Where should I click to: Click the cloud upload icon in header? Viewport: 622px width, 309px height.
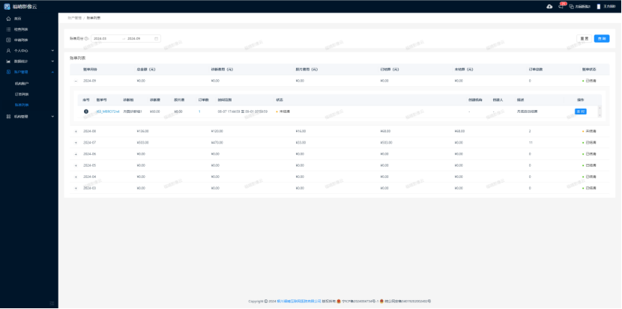(549, 6)
